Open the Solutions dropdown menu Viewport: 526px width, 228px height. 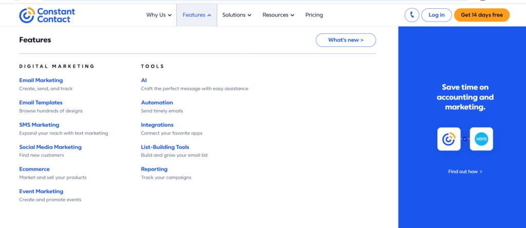pyautogui.click(x=236, y=15)
